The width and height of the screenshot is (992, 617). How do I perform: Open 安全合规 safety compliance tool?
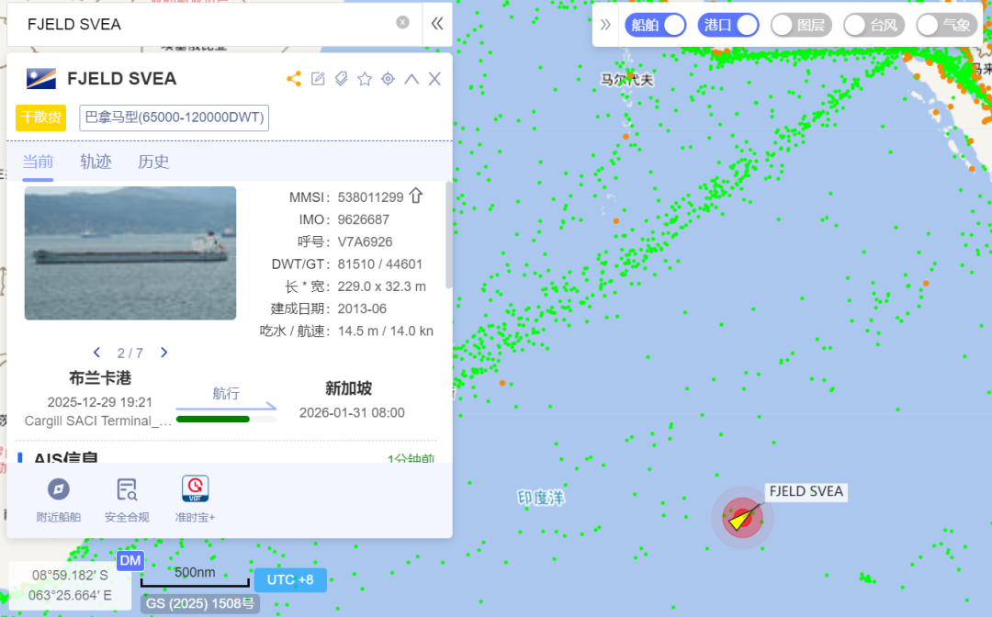(127, 499)
